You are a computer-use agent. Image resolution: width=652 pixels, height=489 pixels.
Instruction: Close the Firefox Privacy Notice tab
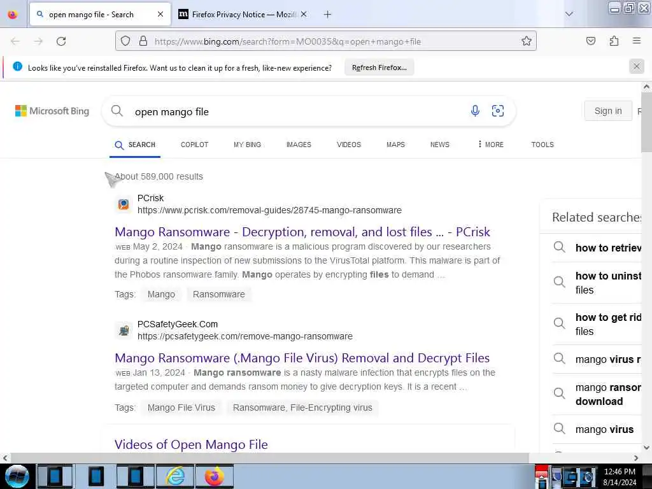coord(304,14)
